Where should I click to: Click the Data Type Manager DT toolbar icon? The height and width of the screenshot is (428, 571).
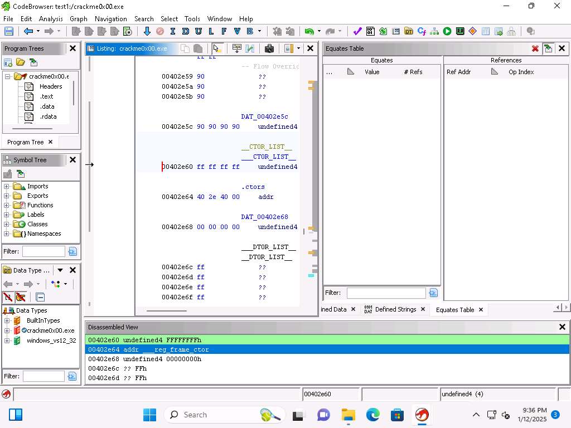[409, 32]
